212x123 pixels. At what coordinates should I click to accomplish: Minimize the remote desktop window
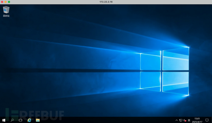point(6,2)
